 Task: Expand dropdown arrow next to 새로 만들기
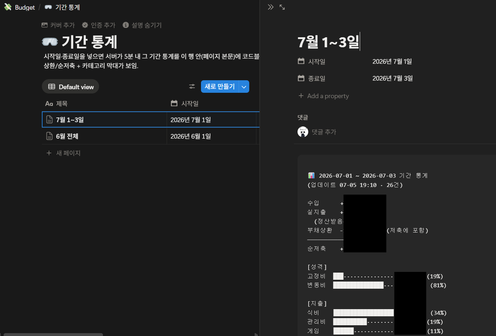244,87
